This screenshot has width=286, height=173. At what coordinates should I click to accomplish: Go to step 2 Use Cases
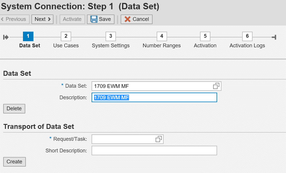[66, 36]
